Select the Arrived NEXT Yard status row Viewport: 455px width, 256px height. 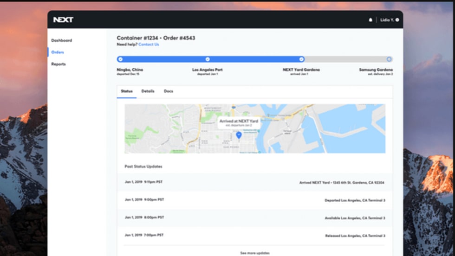coord(254,182)
